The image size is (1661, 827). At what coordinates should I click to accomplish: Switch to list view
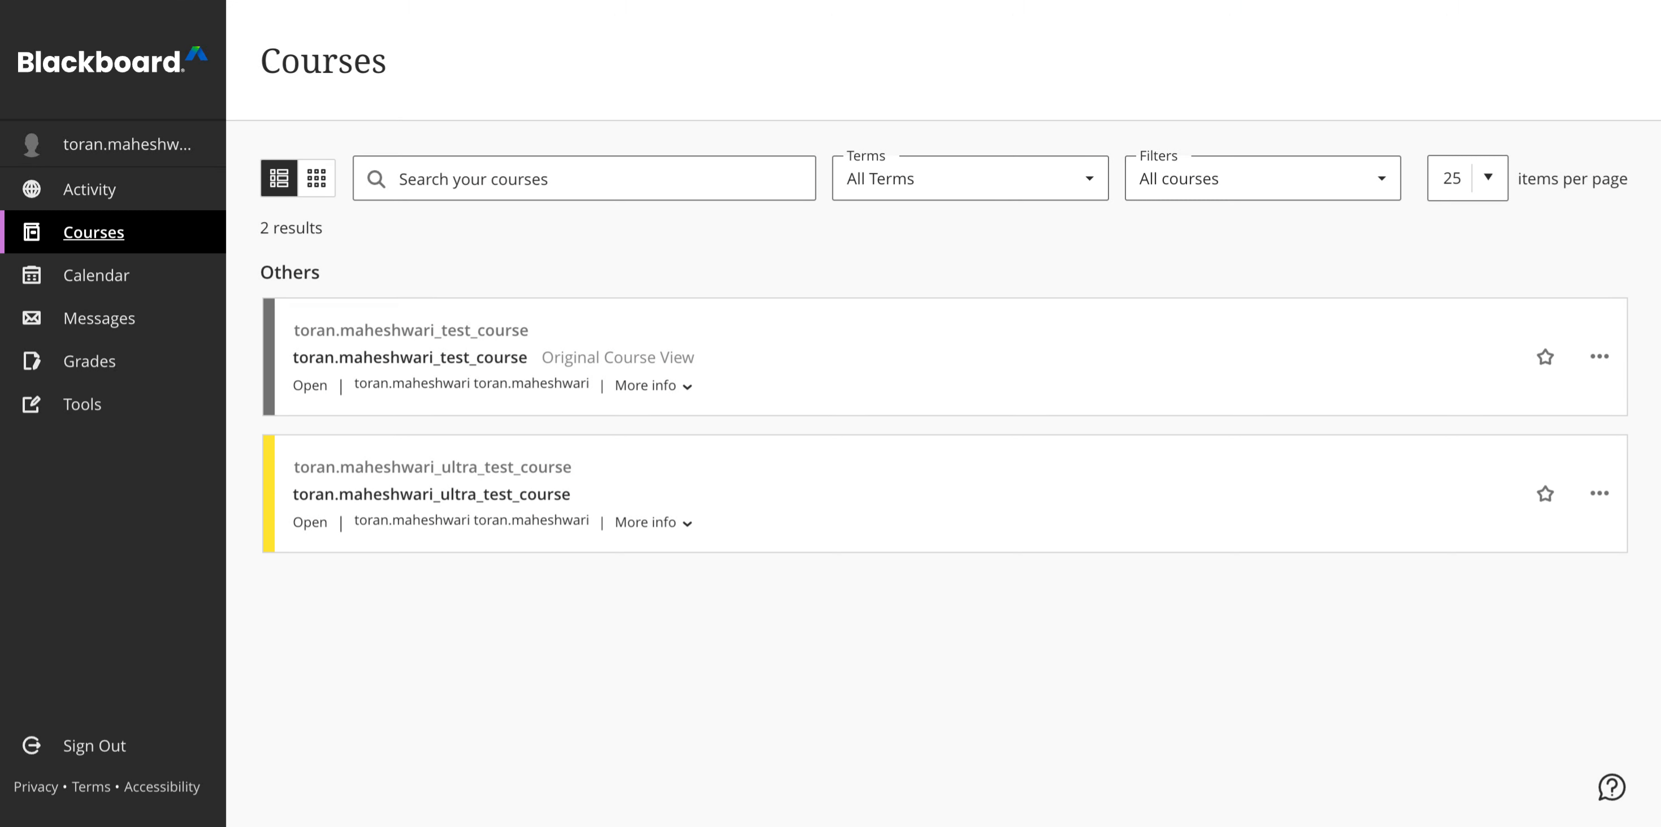279,178
